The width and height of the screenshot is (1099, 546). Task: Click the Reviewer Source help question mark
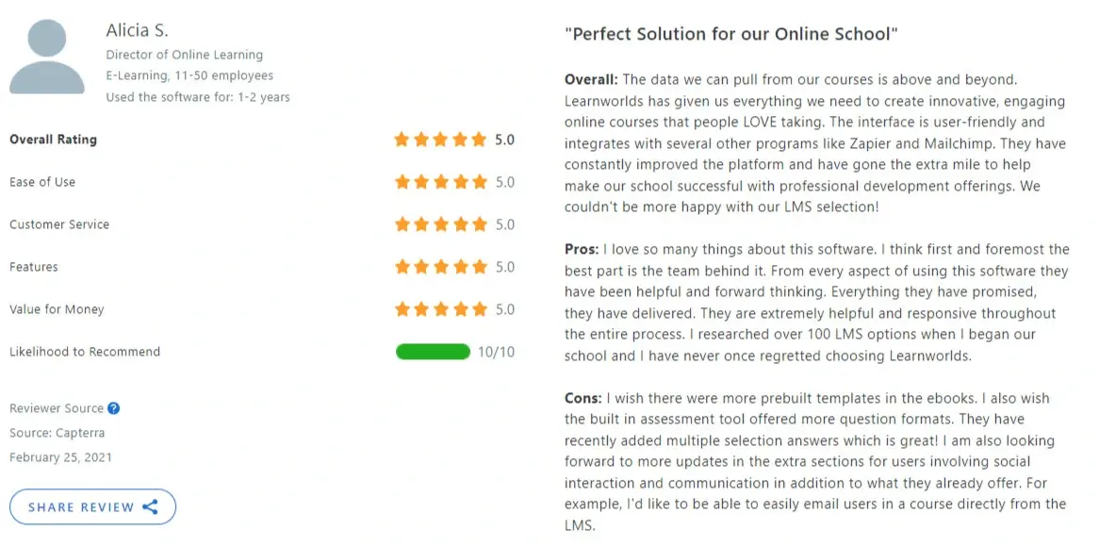(113, 408)
